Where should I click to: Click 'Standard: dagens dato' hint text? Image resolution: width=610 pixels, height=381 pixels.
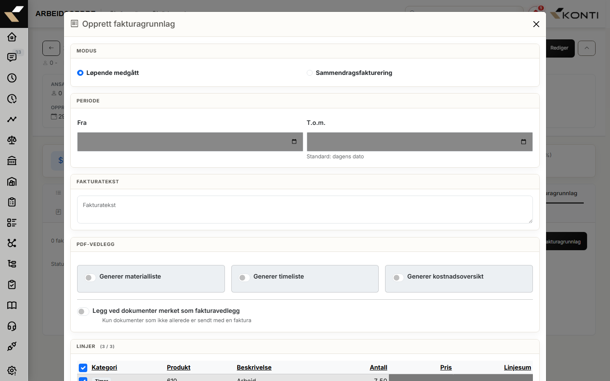[x=335, y=157]
